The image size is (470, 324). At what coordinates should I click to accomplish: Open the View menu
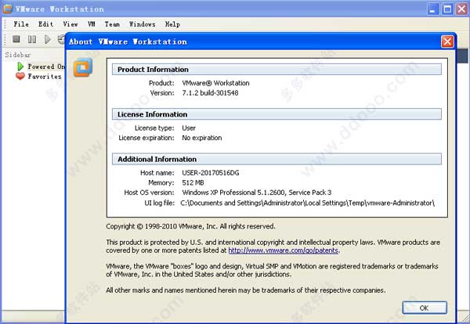(x=70, y=24)
